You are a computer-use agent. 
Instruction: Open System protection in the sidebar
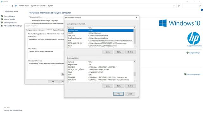(10, 22)
